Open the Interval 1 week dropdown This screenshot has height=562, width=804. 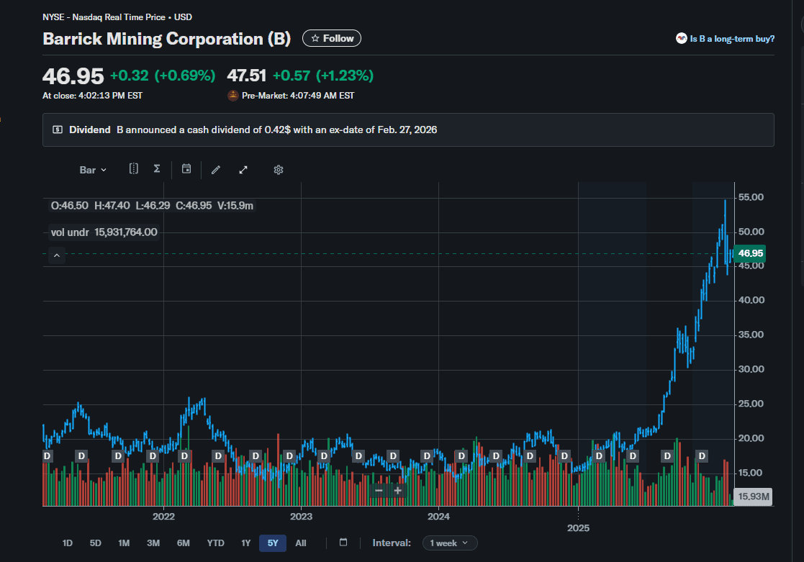tap(450, 543)
